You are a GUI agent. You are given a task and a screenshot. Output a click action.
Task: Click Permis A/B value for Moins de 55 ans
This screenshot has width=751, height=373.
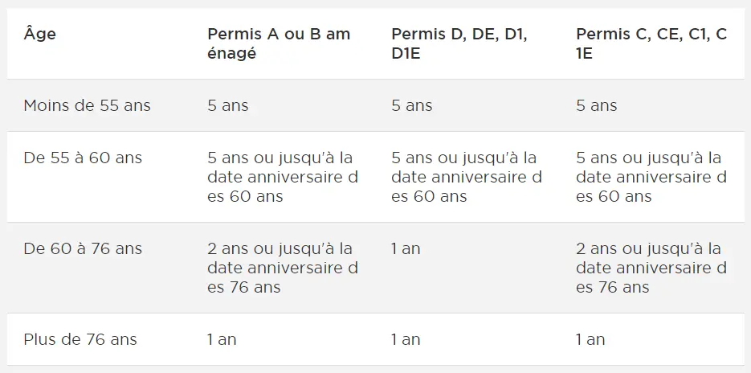(x=228, y=105)
